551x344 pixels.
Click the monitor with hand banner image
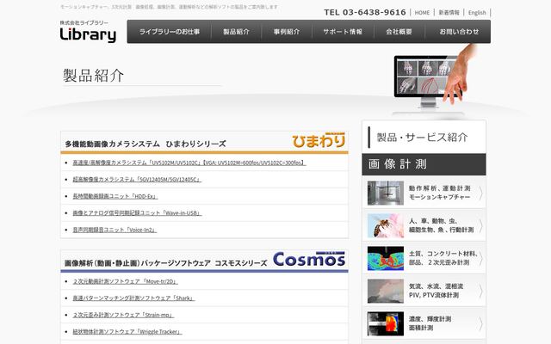[434, 80]
